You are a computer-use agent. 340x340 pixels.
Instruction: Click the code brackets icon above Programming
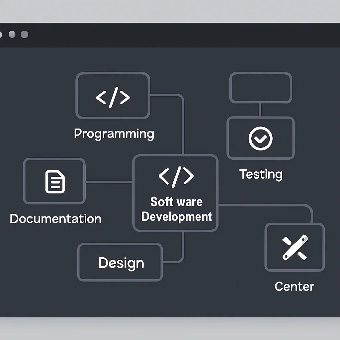click(113, 97)
